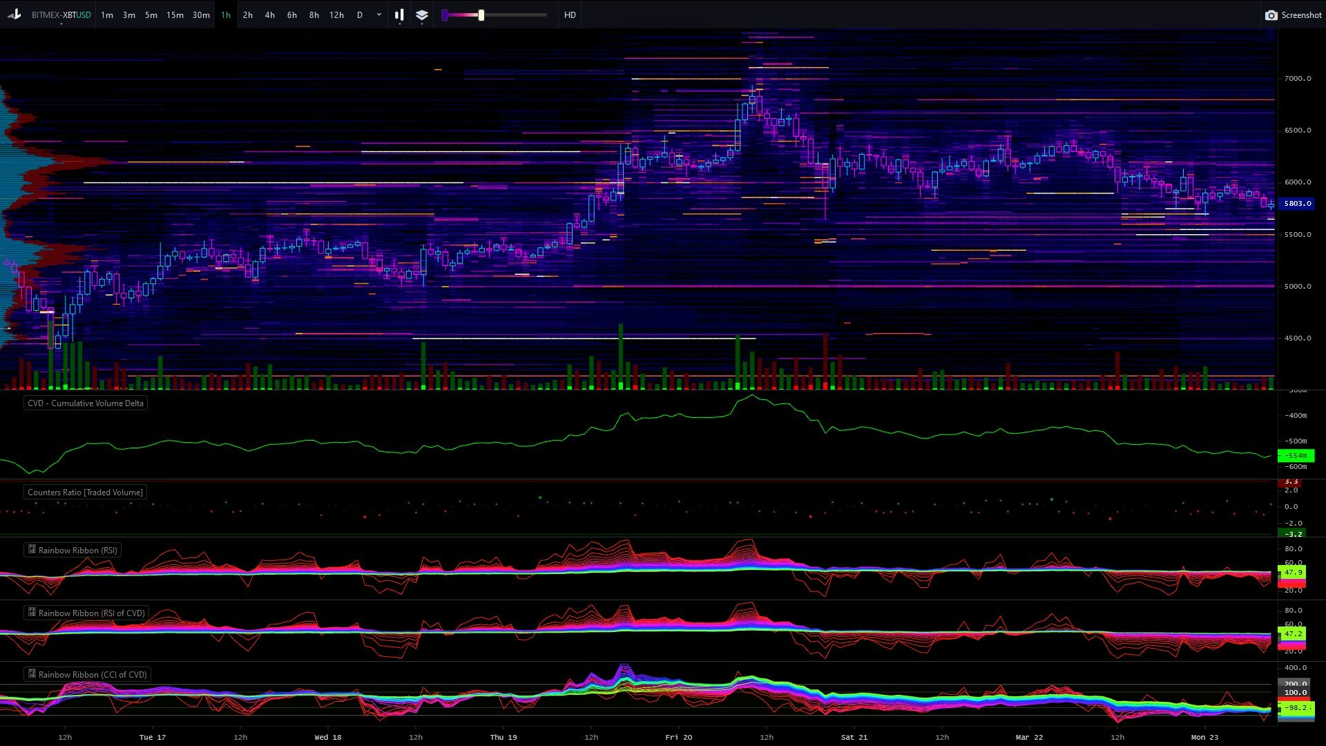Click the Rainbow Ribbon (RSI of CVD) icon
Image resolution: width=1326 pixels, height=746 pixels.
click(31, 613)
